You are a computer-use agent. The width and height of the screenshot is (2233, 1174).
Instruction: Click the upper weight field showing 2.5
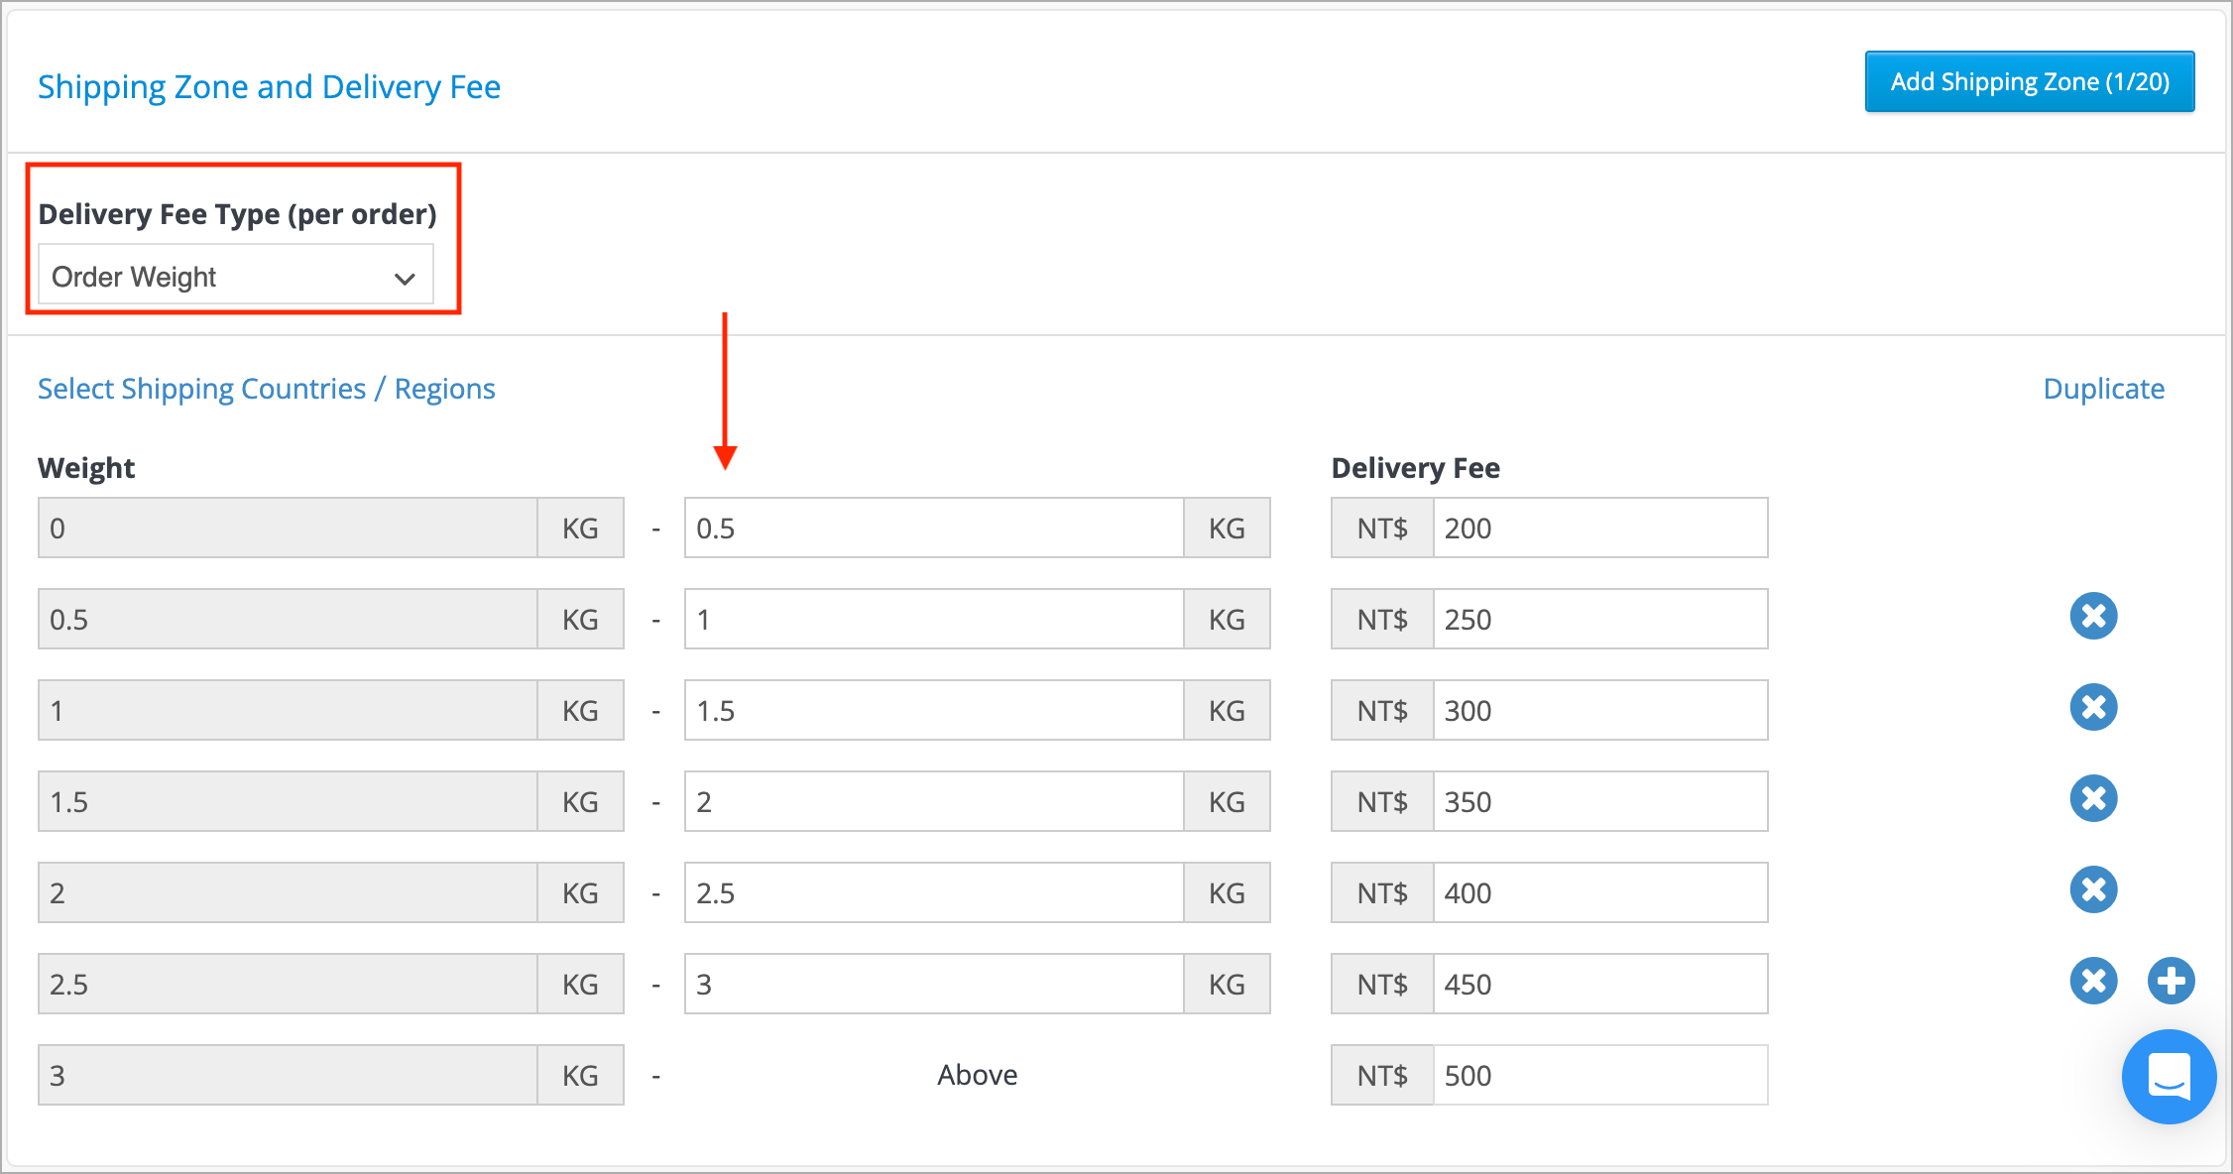(x=934, y=893)
